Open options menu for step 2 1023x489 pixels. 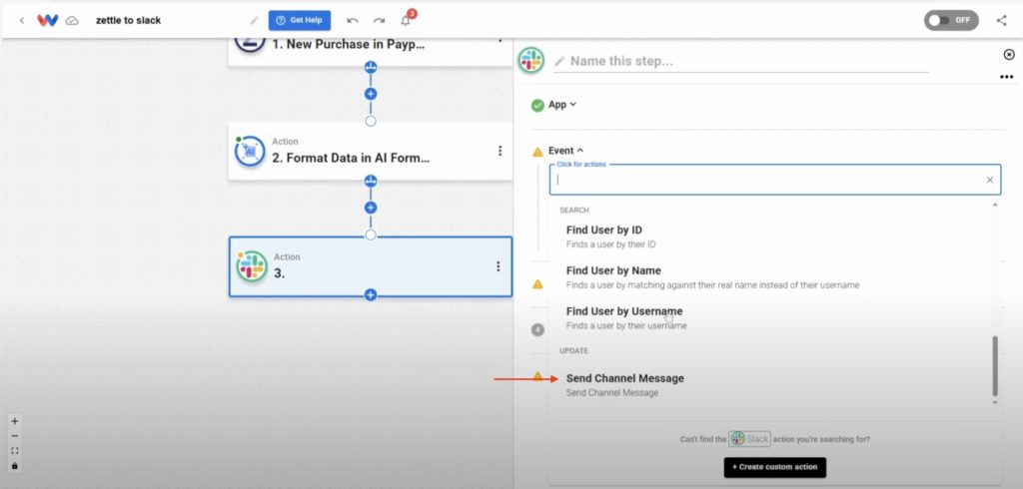(x=500, y=151)
